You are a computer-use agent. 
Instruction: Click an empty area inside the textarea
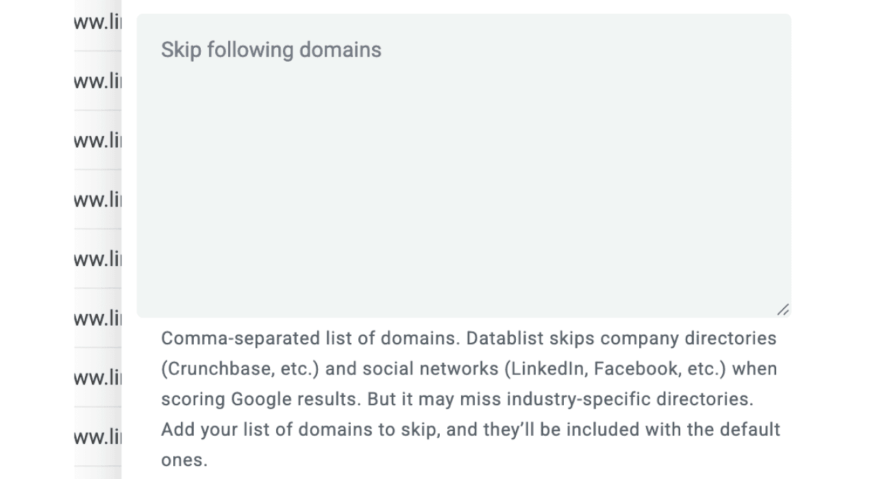point(463,205)
